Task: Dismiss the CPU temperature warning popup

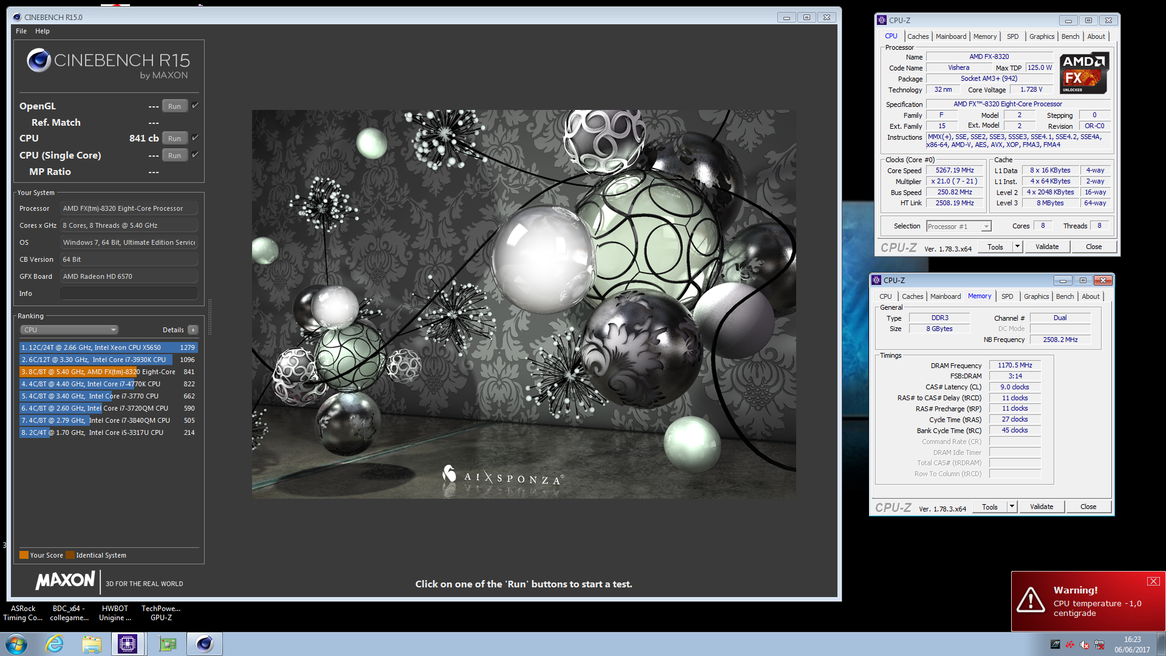Action: tap(1153, 581)
